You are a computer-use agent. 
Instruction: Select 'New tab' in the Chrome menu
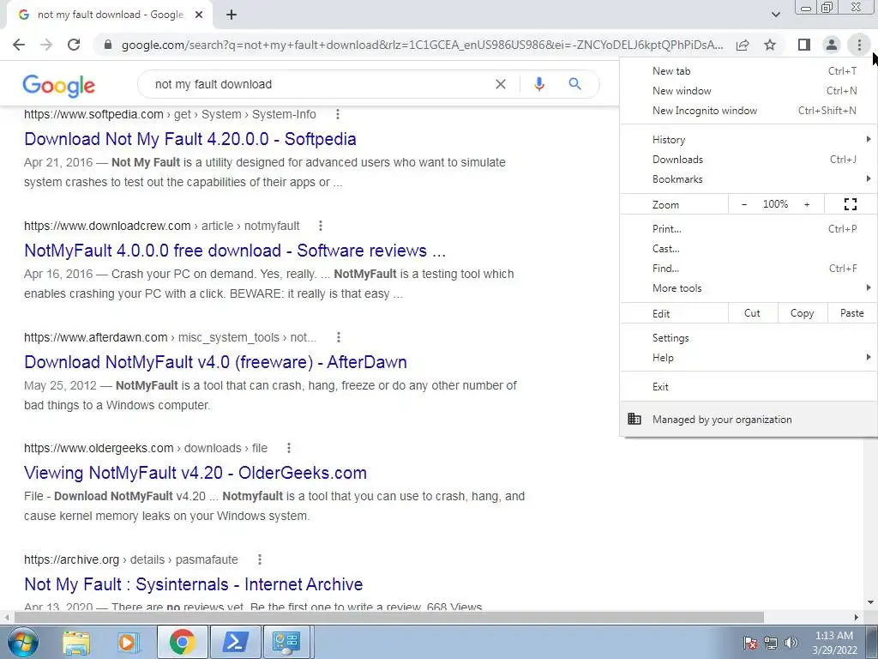(x=749, y=71)
